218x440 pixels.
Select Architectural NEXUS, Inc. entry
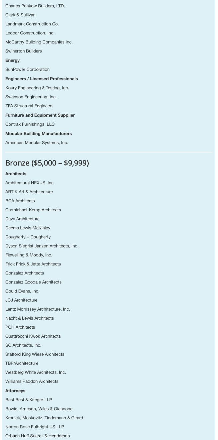coord(30,183)
